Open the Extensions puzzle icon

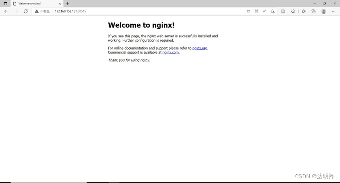(293, 11)
